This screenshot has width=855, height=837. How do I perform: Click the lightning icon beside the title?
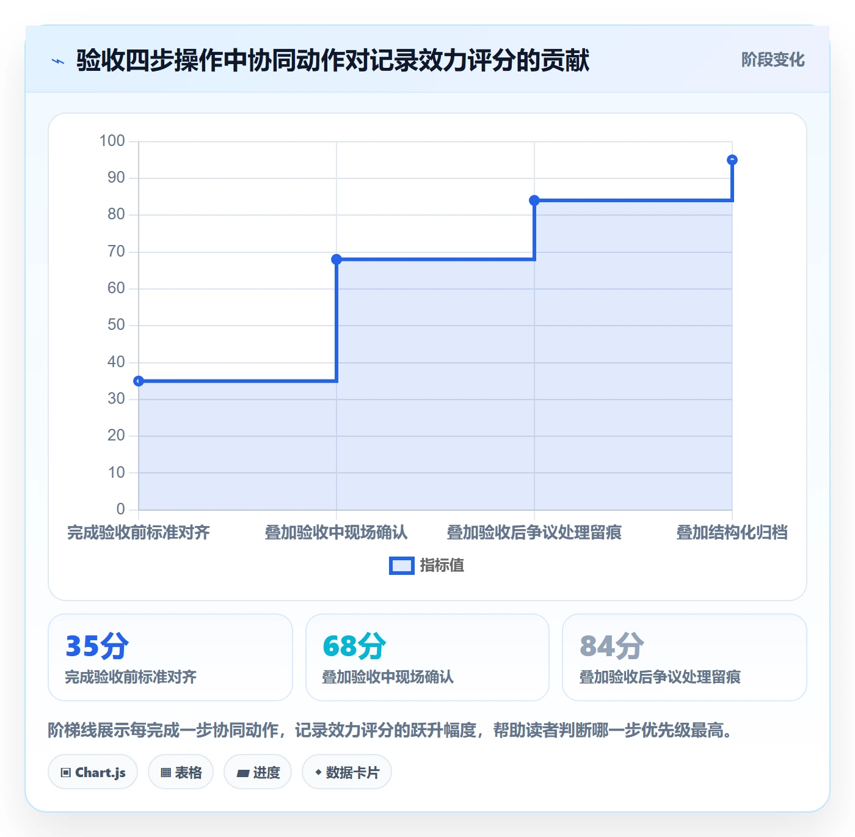coord(58,61)
